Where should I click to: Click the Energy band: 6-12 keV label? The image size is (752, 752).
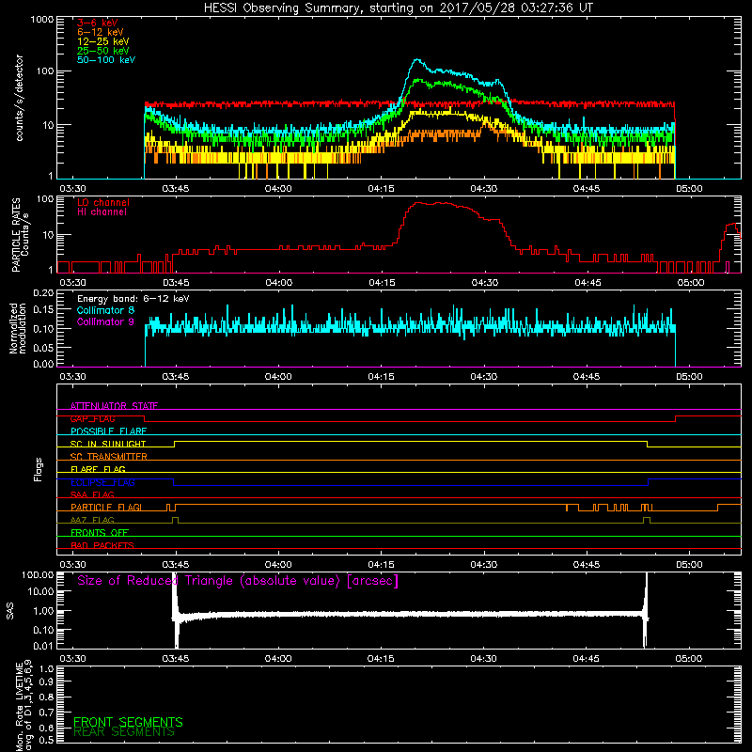tap(133, 299)
